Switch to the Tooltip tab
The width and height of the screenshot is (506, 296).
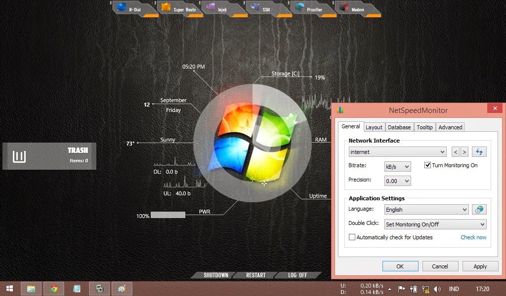424,127
